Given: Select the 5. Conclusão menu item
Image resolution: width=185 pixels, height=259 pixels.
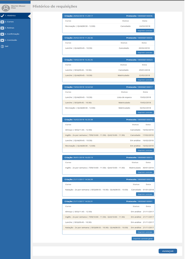Looking at the screenshot, I should coord(15,40).
